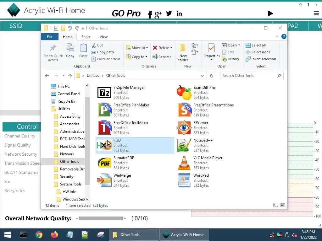Click the Overall Network Quality slider bar
This screenshot has height=241, width=322.
tap(101, 218)
